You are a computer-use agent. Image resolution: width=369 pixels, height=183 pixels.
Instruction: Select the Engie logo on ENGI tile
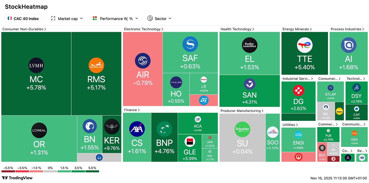298,135
